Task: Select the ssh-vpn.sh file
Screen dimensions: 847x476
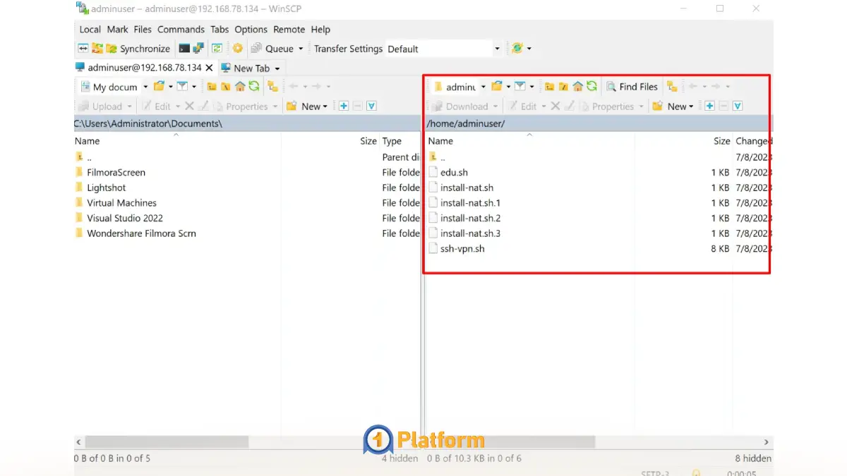Action: click(x=462, y=249)
